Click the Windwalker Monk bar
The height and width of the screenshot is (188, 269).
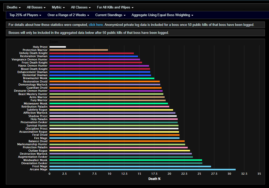[x=126, y=160]
